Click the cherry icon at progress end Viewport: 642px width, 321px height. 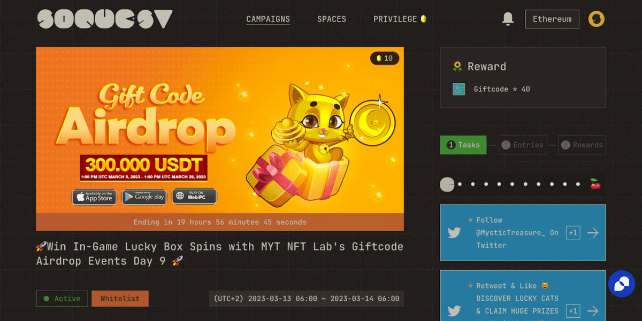595,184
